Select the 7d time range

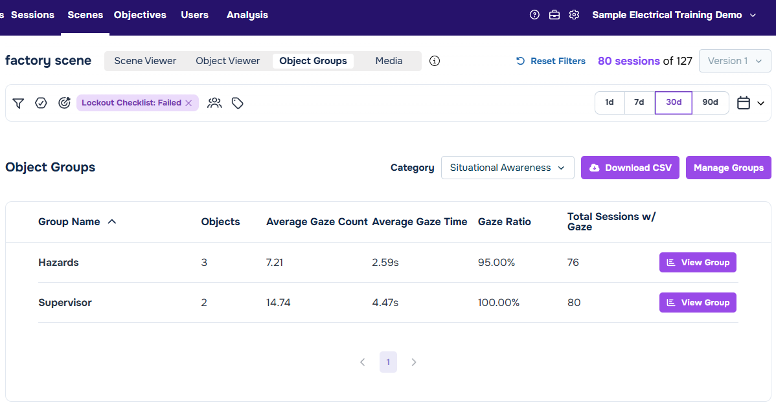point(639,102)
